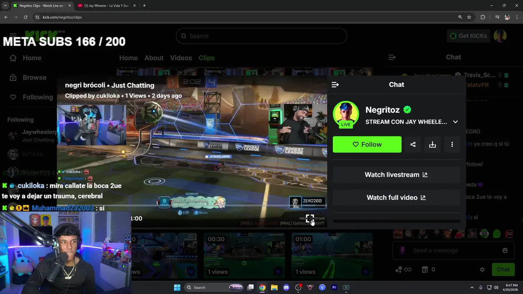
Task: Open the 01:00 clip thumbnail
Action: click(x=332, y=255)
